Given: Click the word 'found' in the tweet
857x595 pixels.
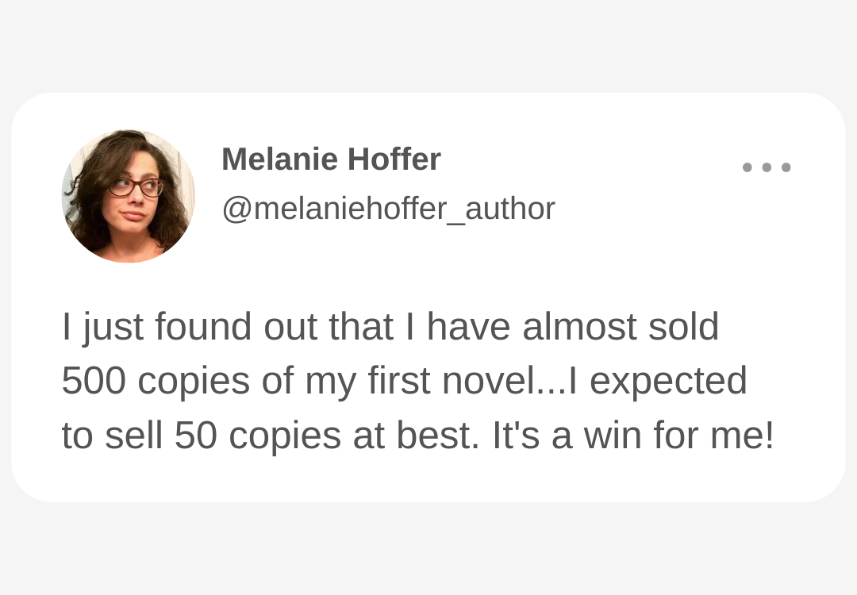Looking at the screenshot, I should click(x=203, y=327).
